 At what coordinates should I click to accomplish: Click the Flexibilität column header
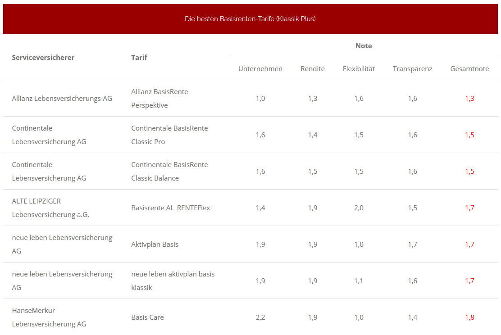tap(359, 68)
